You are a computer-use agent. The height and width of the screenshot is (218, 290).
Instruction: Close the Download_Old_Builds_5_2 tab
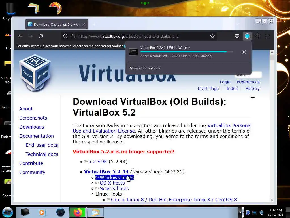[x=84, y=24]
